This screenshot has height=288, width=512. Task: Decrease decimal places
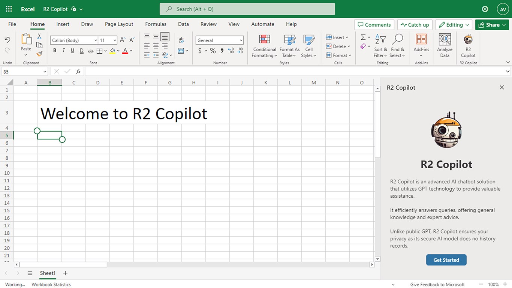(x=240, y=51)
